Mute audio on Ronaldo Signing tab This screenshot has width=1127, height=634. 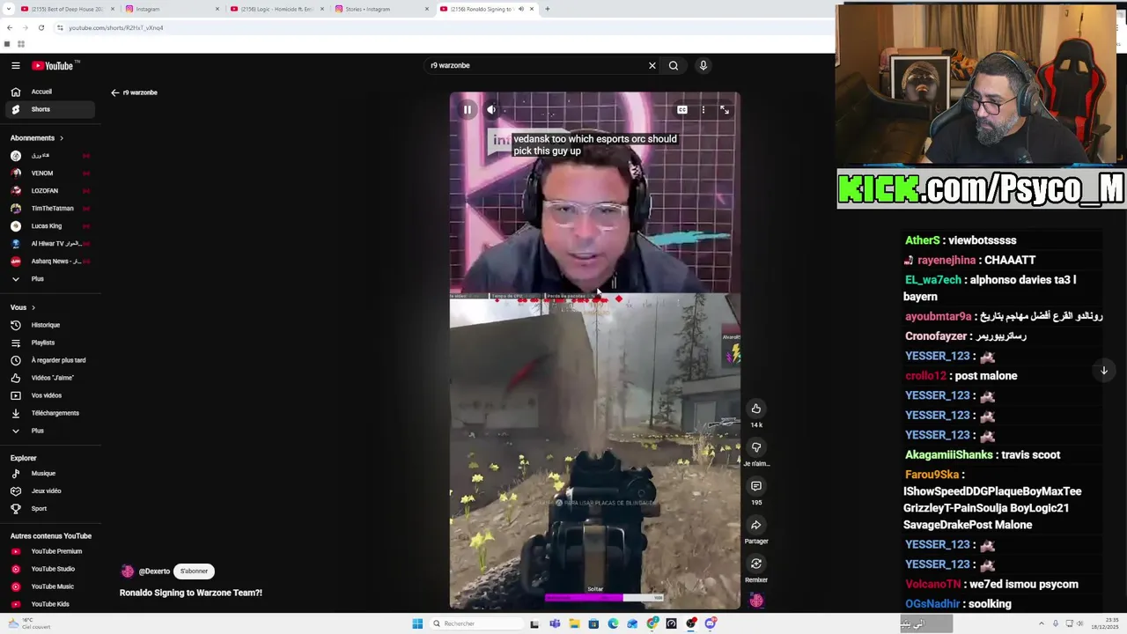tap(520, 9)
